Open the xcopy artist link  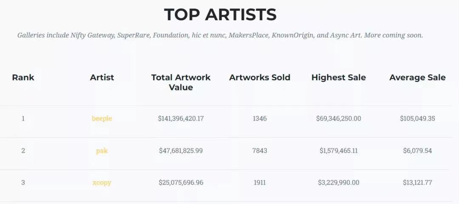click(102, 183)
